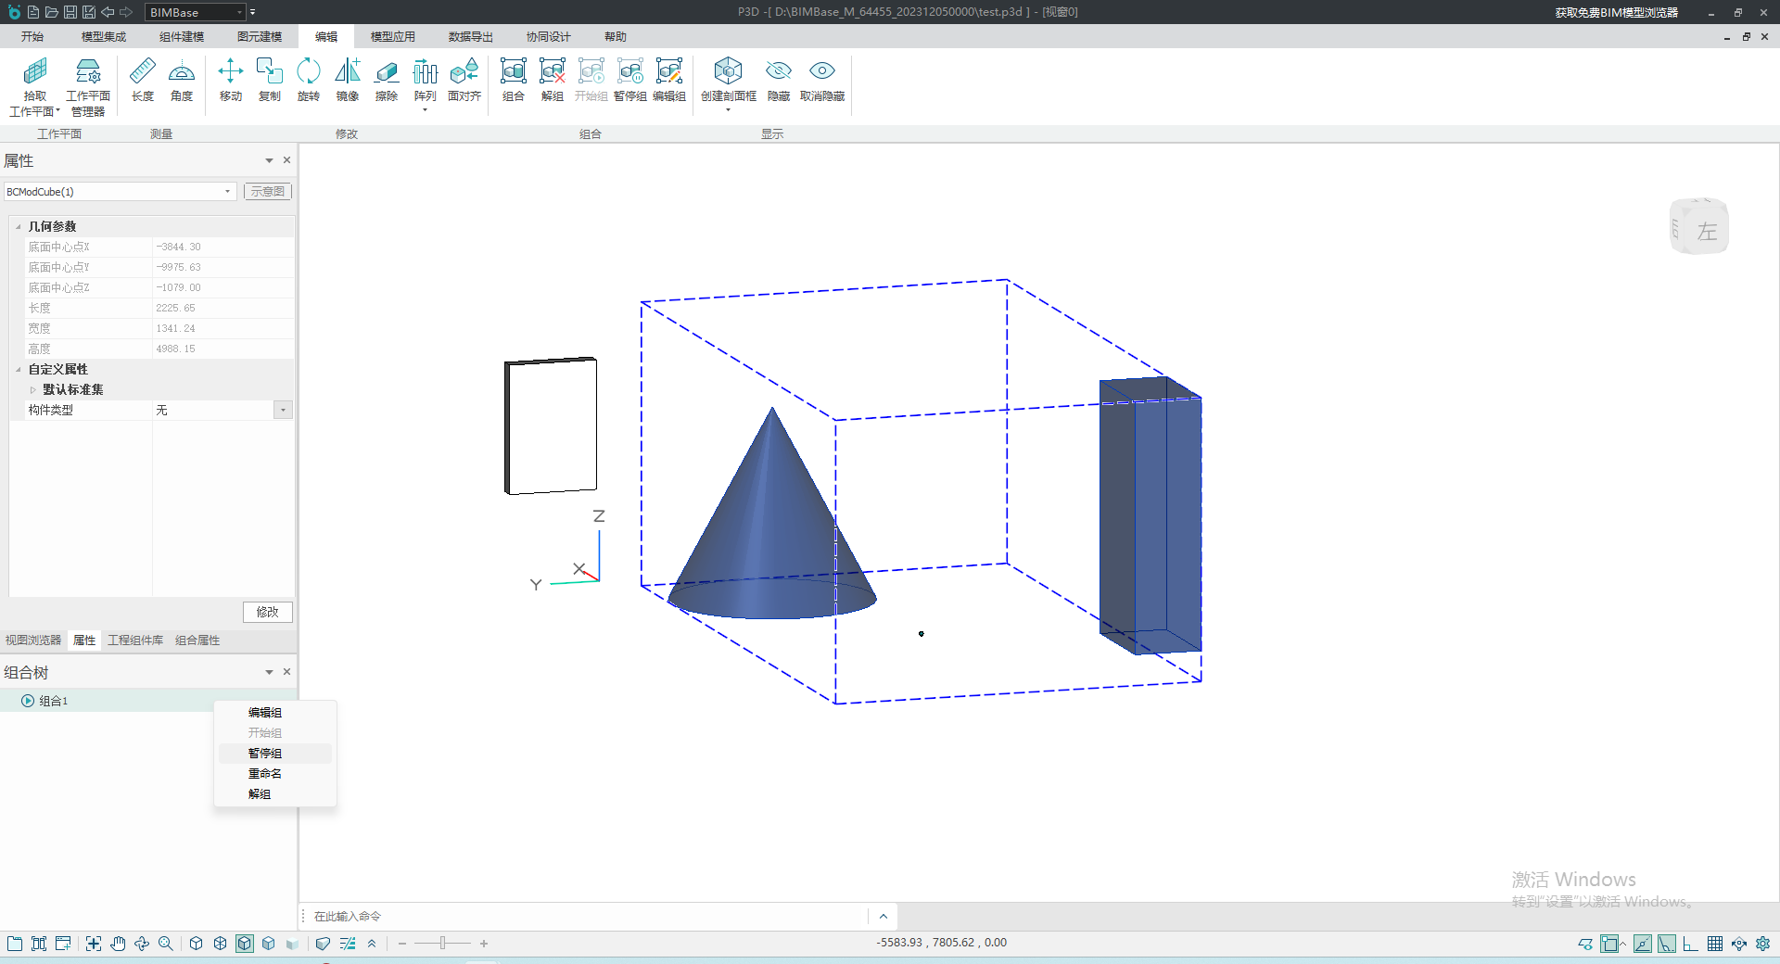Select the 移动 (Move) tool
This screenshot has height=964, width=1780.
[x=230, y=80]
